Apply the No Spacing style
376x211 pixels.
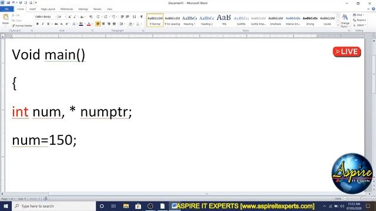click(x=172, y=21)
